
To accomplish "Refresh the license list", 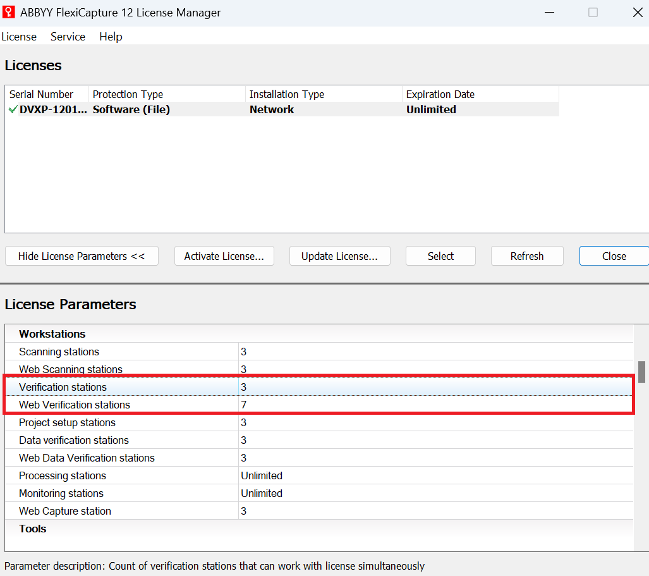I will coord(527,256).
